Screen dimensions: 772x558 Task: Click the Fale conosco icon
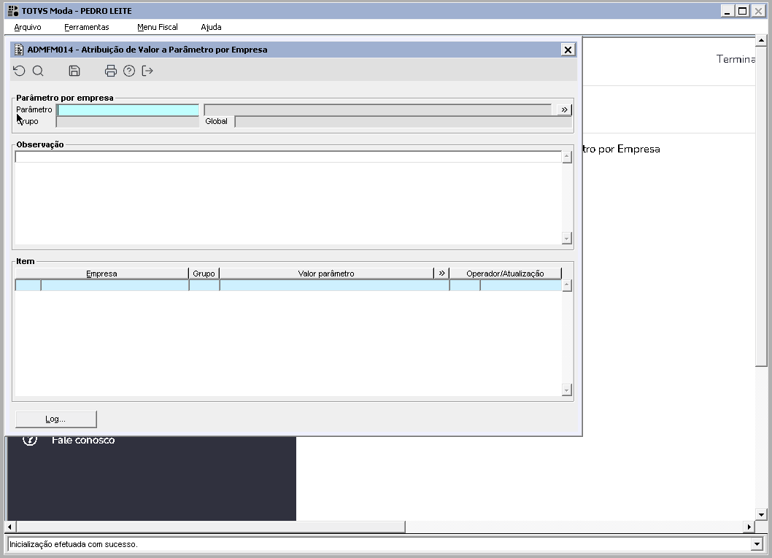pyautogui.click(x=30, y=440)
